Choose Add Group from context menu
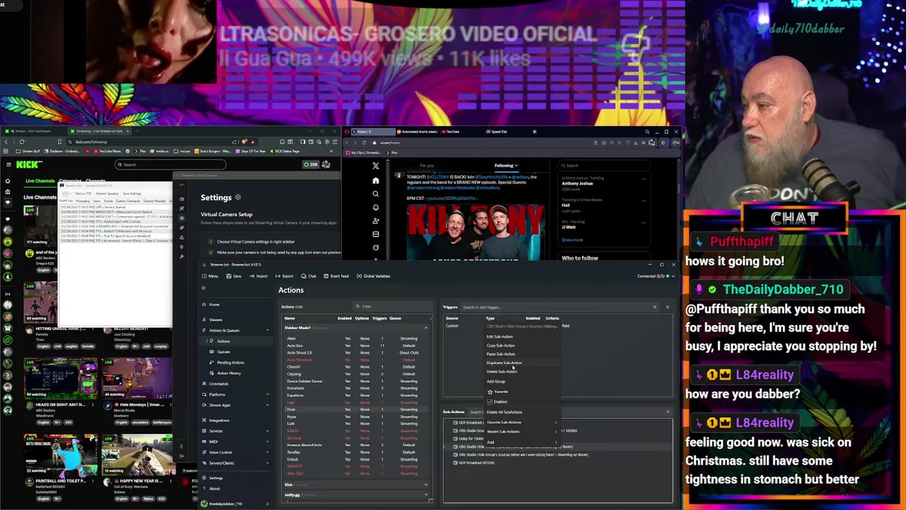Image resolution: width=906 pixels, height=510 pixels. (x=495, y=381)
